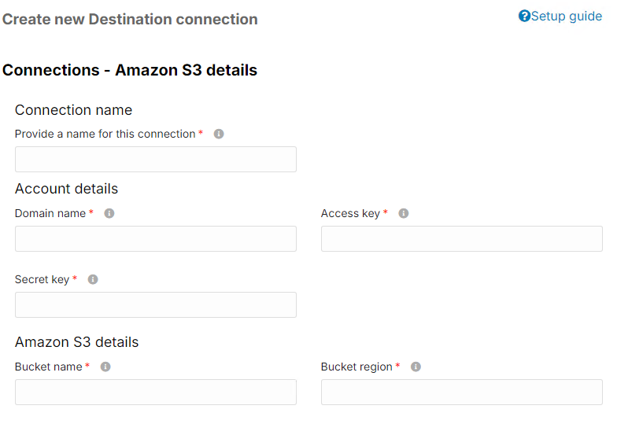This screenshot has width=617, height=424.
Task: Click the Bucket region label text
Action: 357,367
